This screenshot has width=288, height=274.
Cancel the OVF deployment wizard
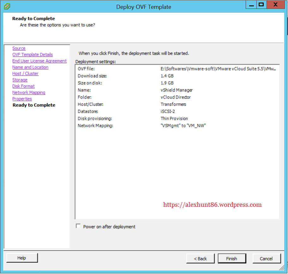(267, 259)
